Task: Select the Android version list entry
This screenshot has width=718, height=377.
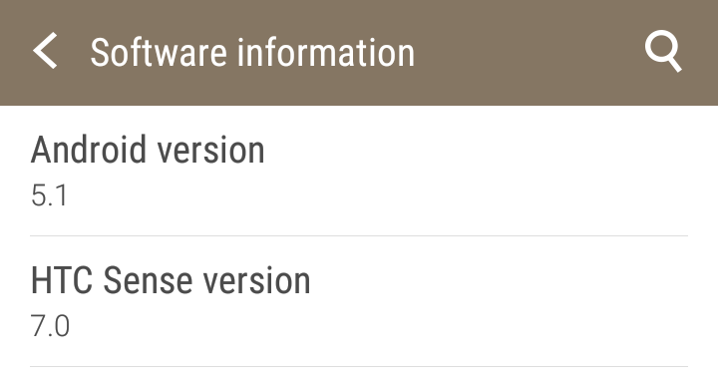Action: pos(359,171)
